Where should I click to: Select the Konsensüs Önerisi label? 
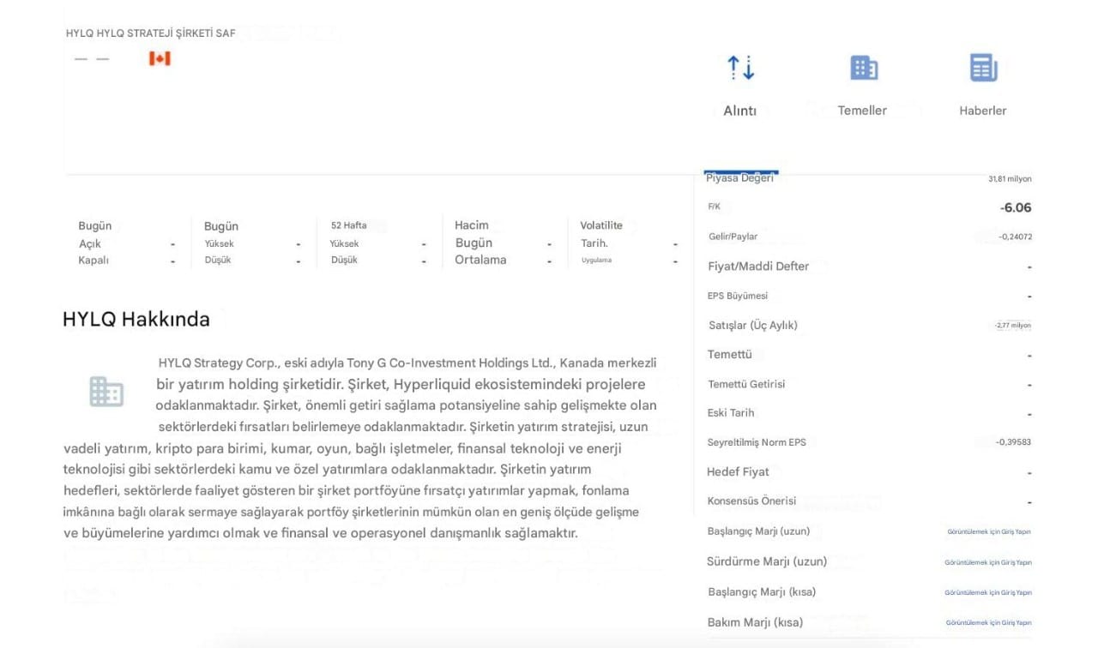[x=751, y=501]
